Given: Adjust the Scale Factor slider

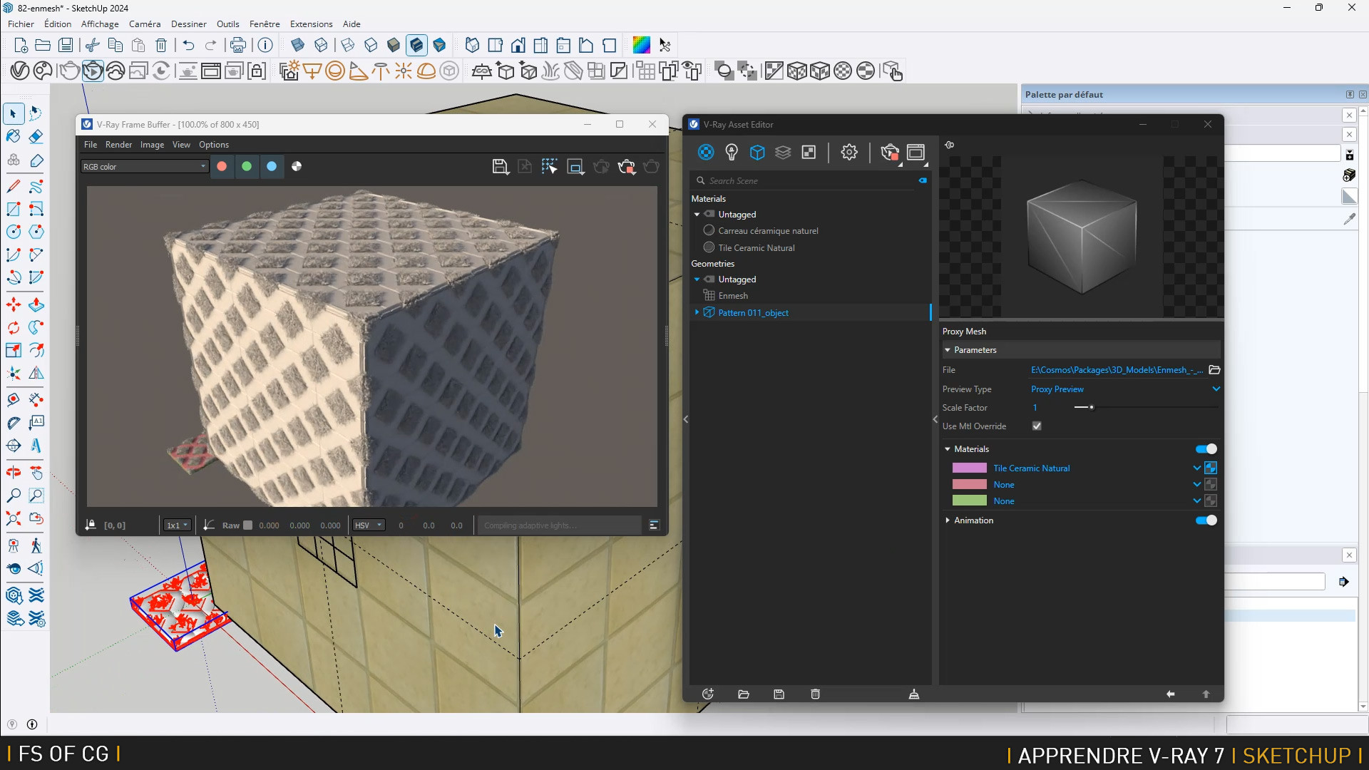Looking at the screenshot, I should (1092, 407).
